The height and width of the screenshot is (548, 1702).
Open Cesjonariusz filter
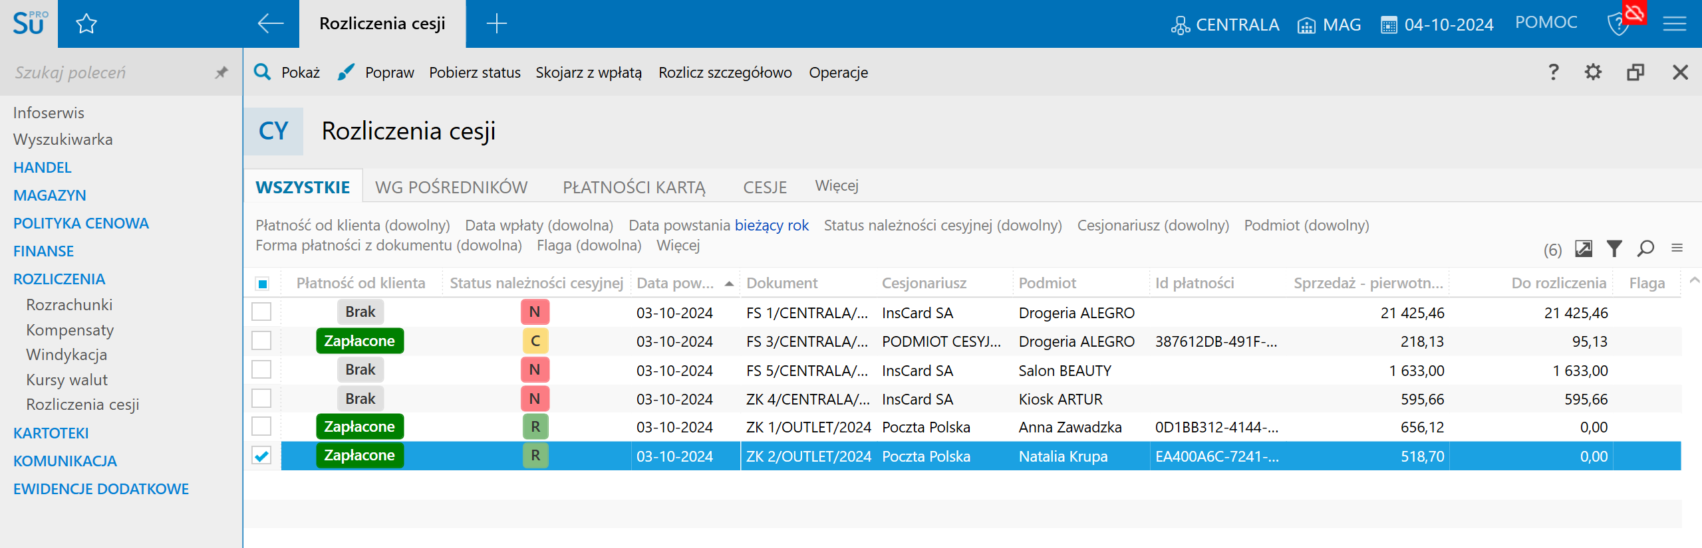click(x=1153, y=226)
